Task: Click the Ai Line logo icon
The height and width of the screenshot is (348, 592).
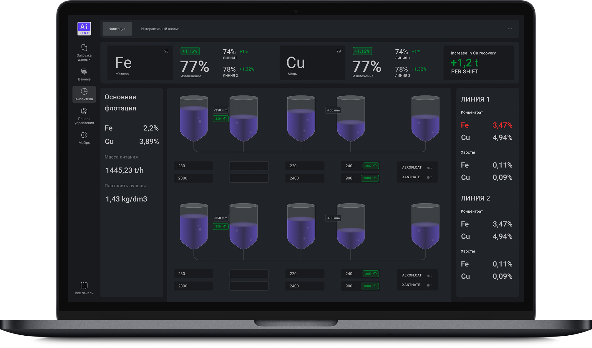Action: click(x=84, y=29)
